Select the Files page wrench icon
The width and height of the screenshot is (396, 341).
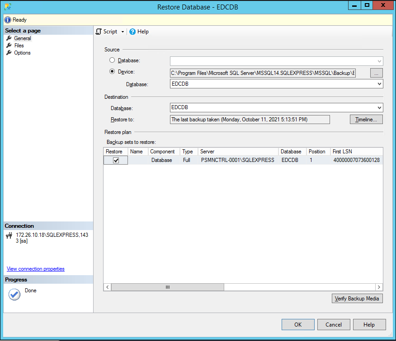coord(9,46)
